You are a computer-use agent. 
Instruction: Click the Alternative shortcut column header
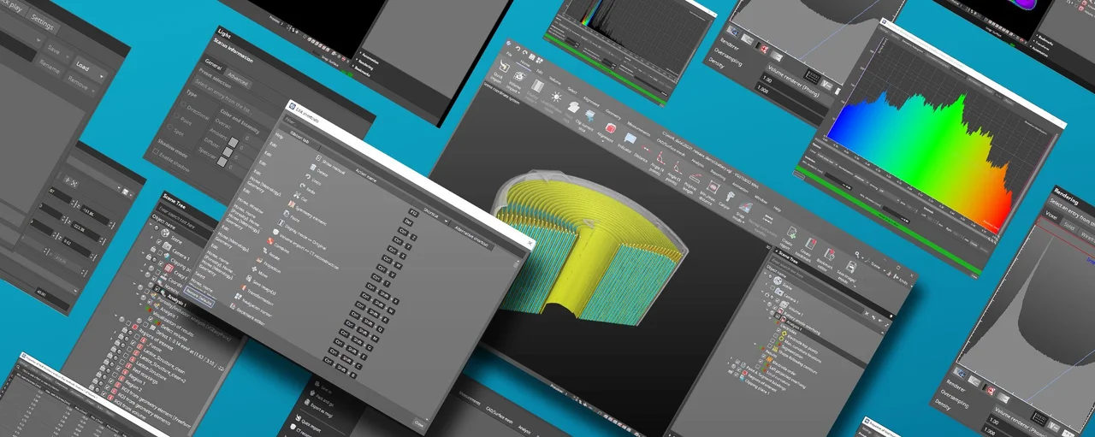point(471,234)
